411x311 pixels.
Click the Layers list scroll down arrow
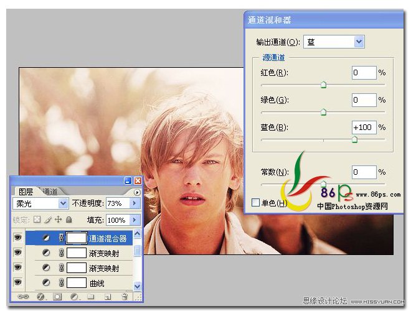(138, 286)
